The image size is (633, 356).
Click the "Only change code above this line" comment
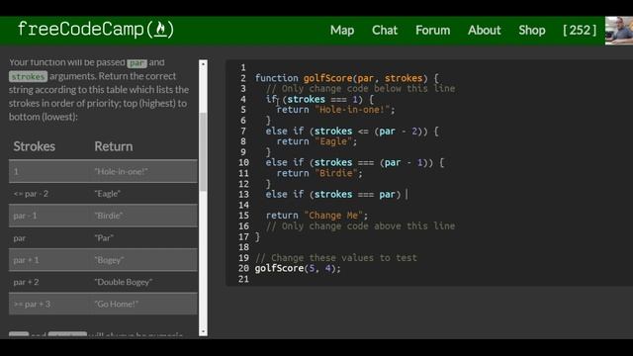point(360,226)
